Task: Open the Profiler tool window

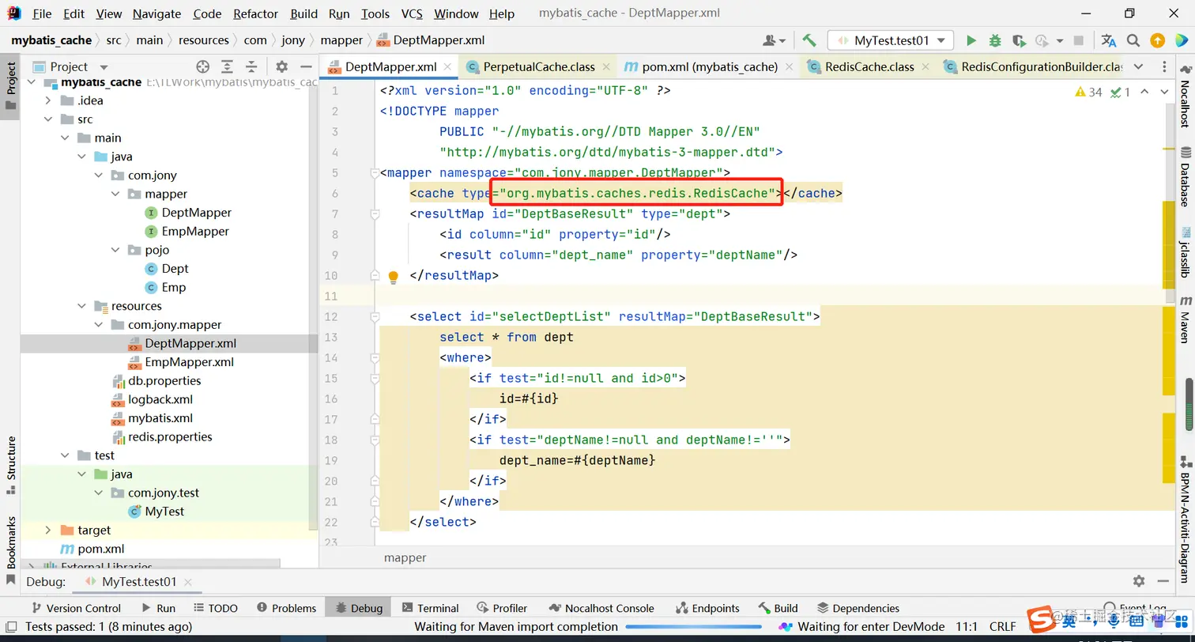Action: 503,608
